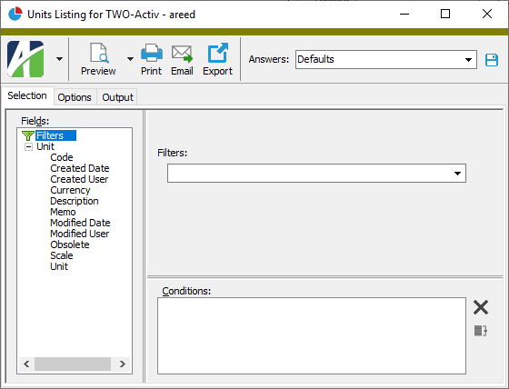This screenshot has height=389, width=509.
Task: Collapse the Unit tree node
Action: 28,146
